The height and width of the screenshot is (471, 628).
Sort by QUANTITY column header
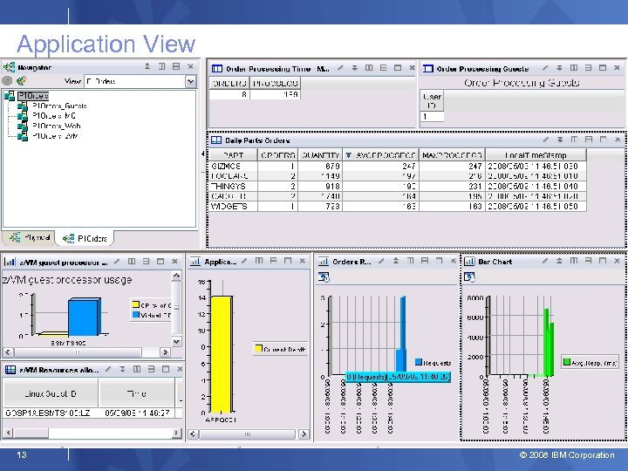click(320, 155)
